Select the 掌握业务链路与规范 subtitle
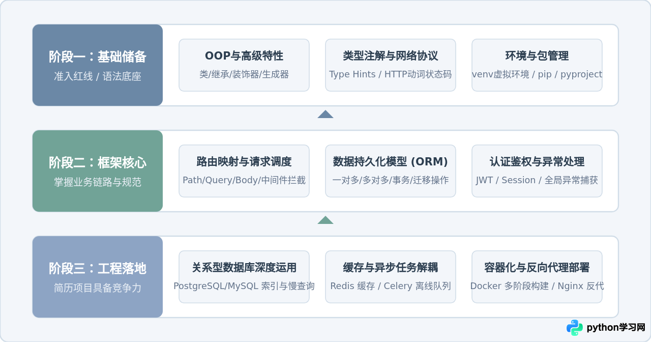651x342 pixels. [98, 182]
